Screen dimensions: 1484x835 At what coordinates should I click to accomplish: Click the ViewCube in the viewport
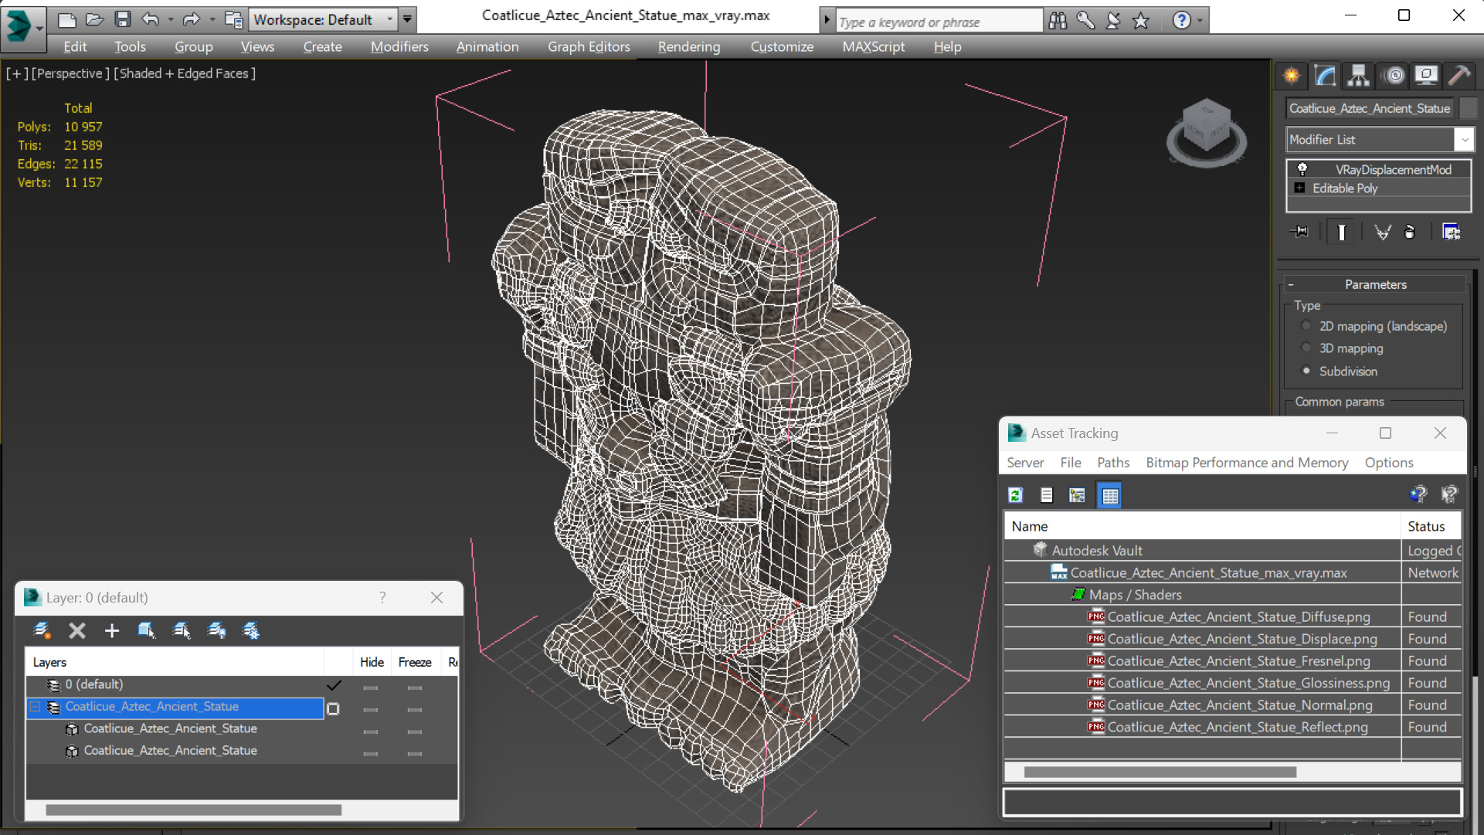click(1205, 131)
